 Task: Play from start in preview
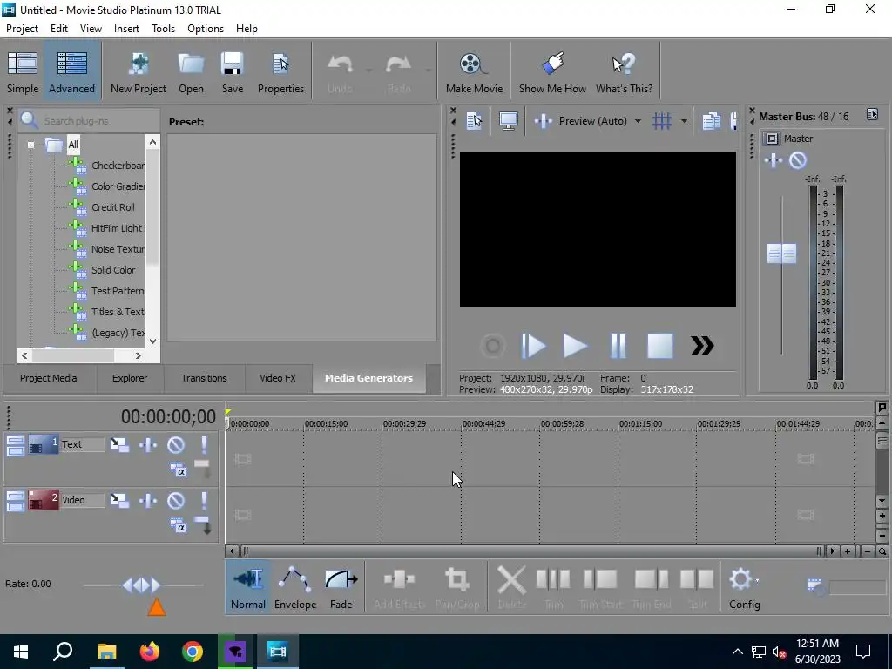533,346
